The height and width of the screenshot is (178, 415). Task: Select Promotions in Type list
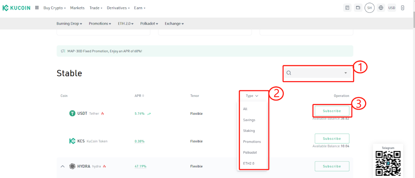252,142
